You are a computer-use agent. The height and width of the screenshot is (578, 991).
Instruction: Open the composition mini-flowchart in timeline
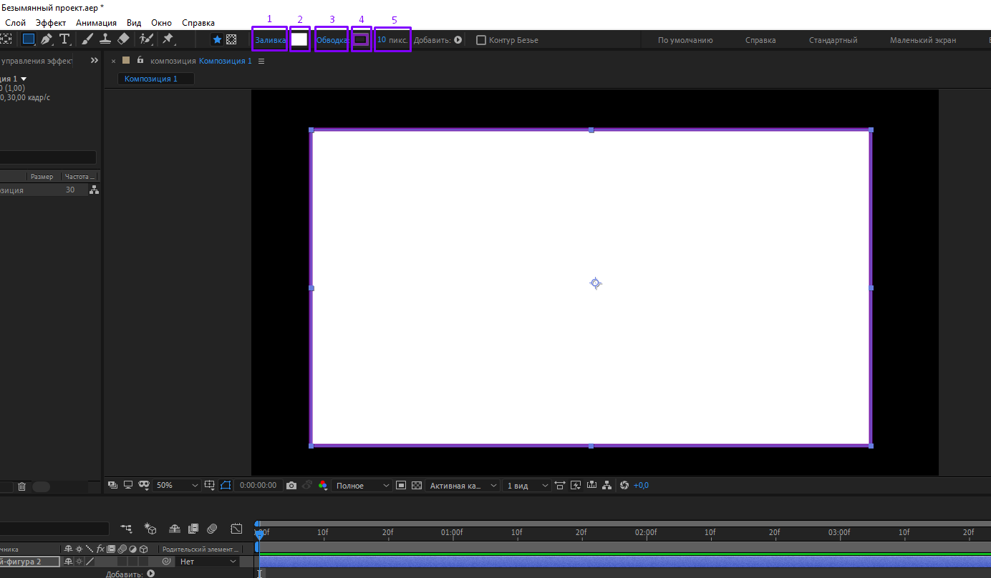pyautogui.click(x=127, y=529)
